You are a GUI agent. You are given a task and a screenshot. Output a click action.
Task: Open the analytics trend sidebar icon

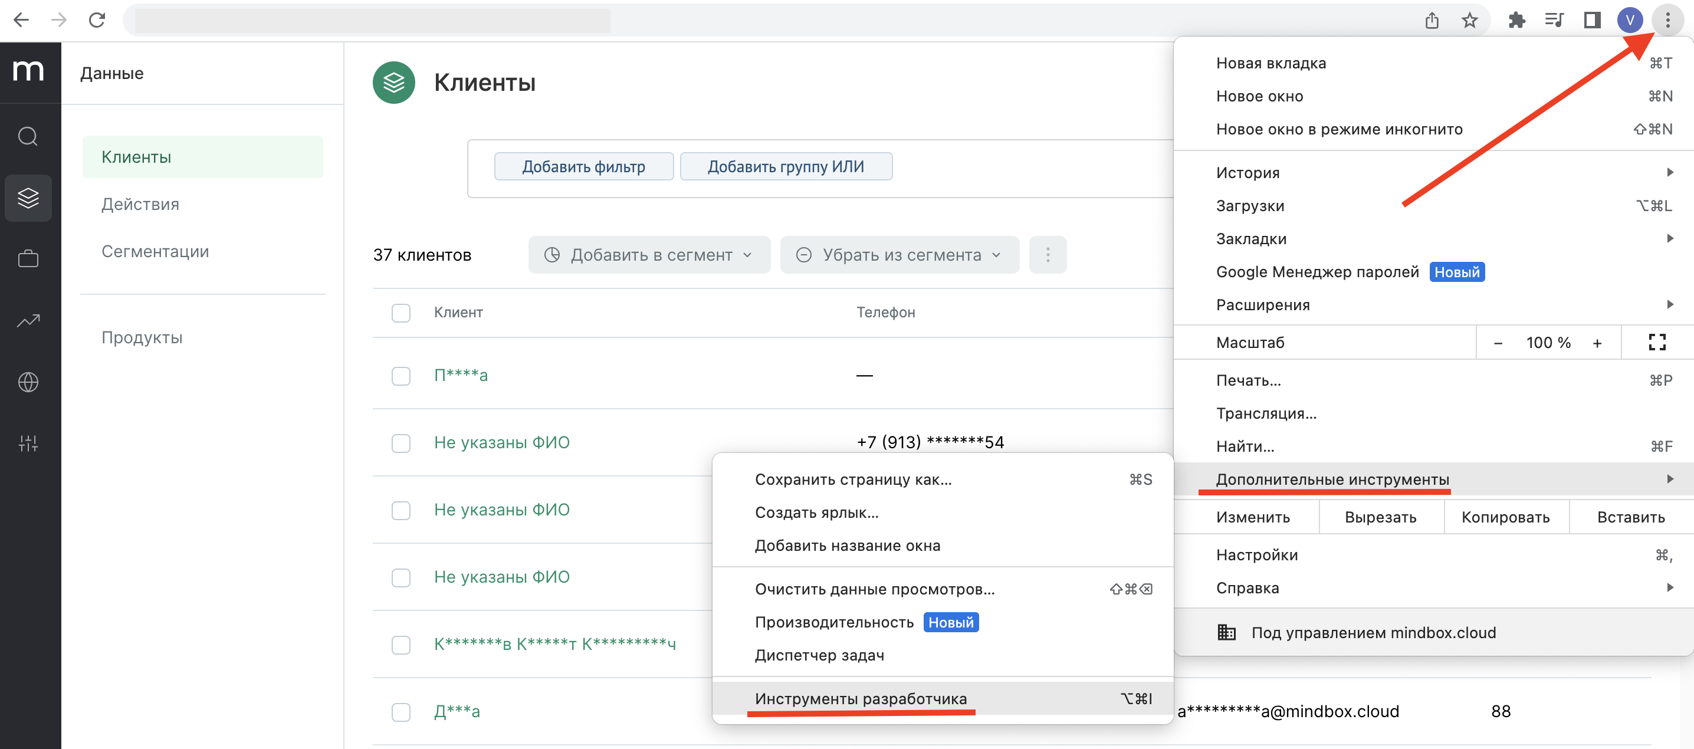tap(28, 320)
